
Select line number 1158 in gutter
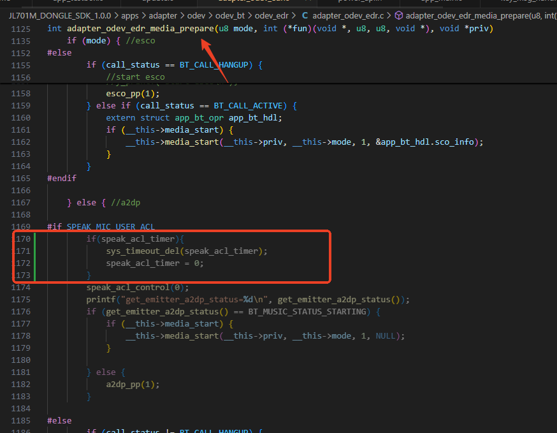pos(21,94)
